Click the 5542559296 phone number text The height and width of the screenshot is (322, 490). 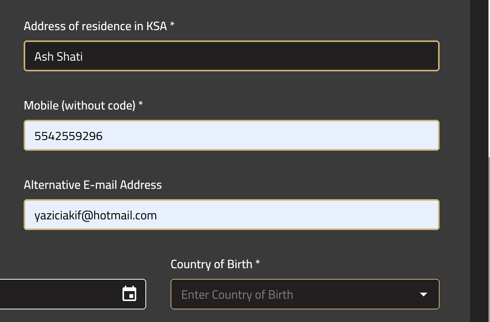(x=68, y=136)
